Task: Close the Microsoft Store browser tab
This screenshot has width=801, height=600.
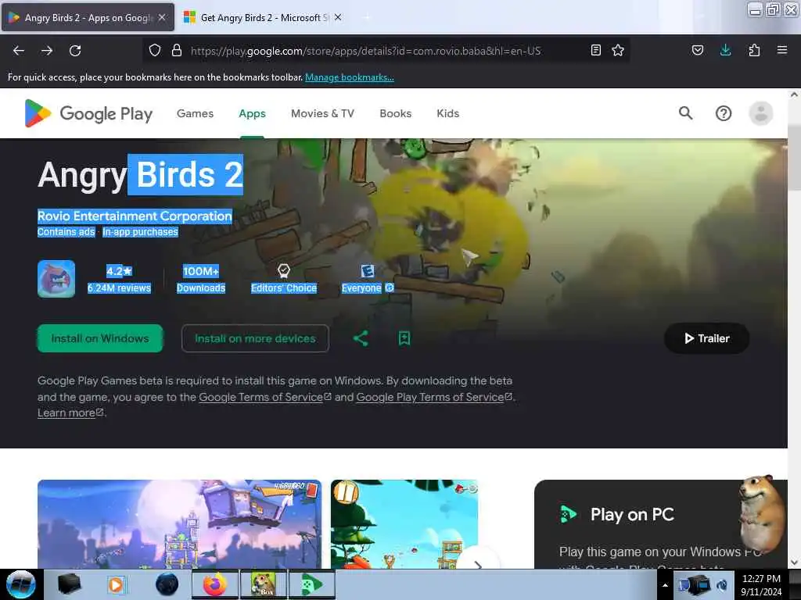Action: pos(338,17)
